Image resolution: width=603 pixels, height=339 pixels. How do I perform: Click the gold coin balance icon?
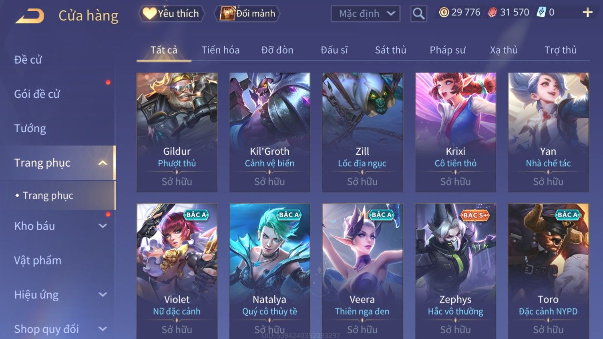pyautogui.click(x=444, y=12)
